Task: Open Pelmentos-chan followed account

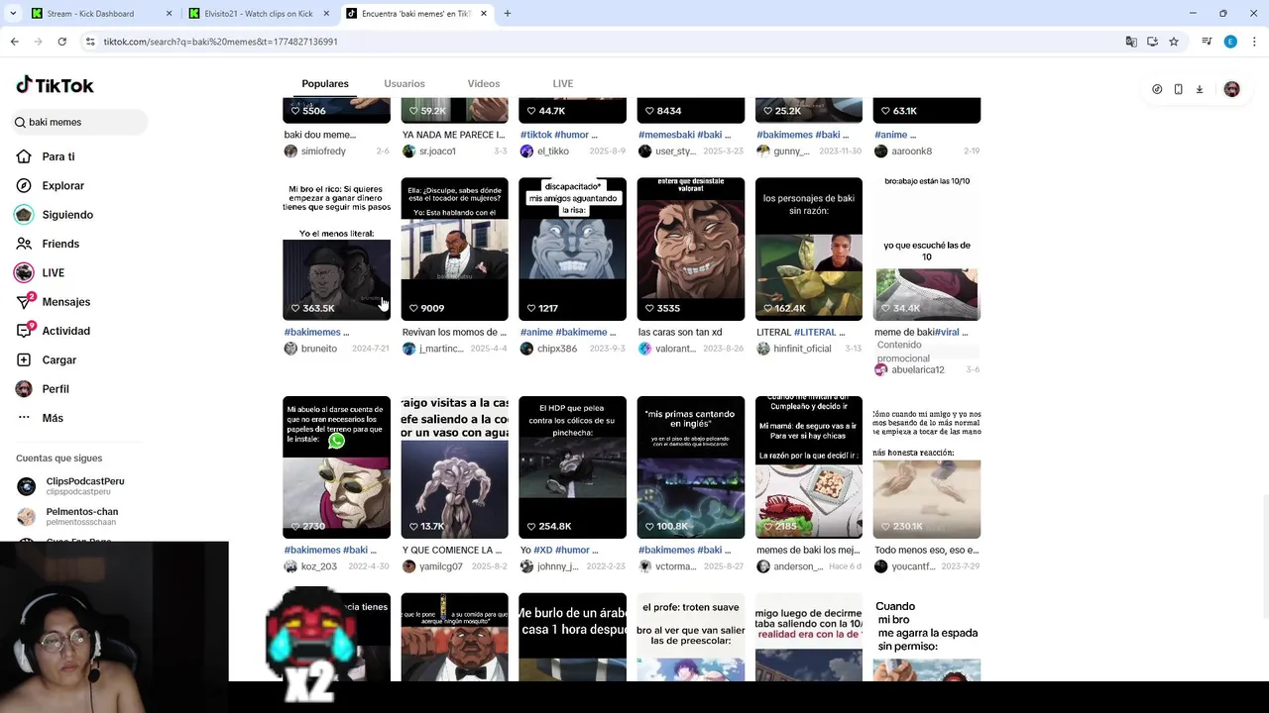Action: (x=77, y=516)
